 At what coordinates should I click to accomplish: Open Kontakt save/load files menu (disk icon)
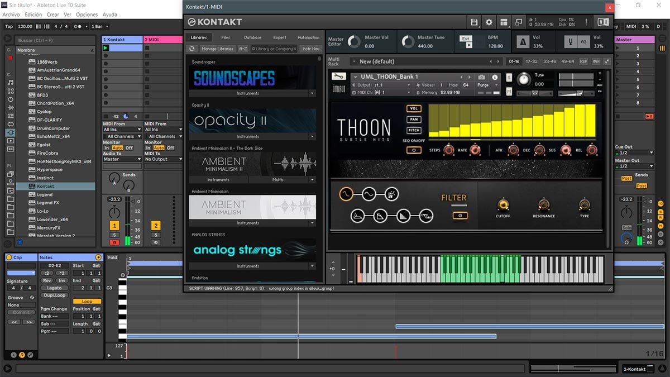pyautogui.click(x=474, y=22)
